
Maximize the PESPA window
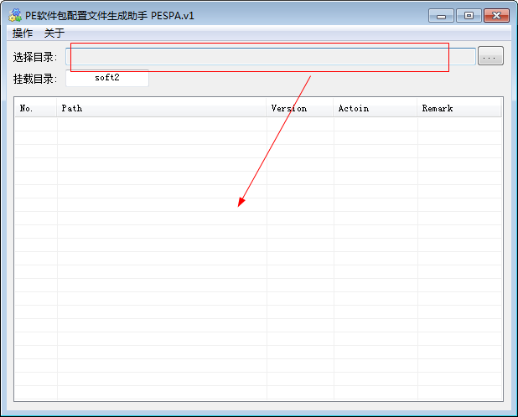pos(469,16)
